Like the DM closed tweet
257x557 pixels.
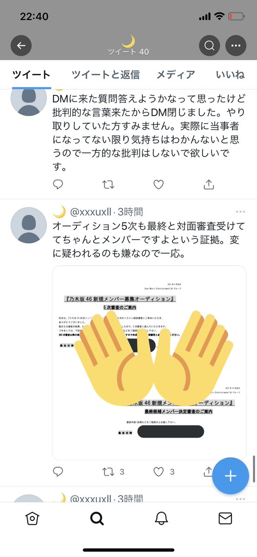click(158, 184)
